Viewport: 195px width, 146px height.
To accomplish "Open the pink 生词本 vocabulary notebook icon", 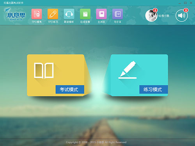I will [x=101, y=14].
